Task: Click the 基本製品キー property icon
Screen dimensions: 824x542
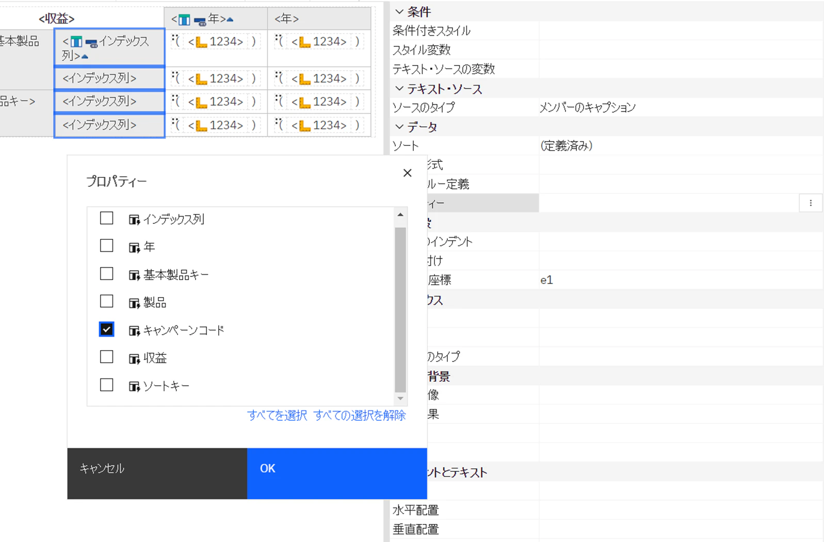Action: (134, 275)
